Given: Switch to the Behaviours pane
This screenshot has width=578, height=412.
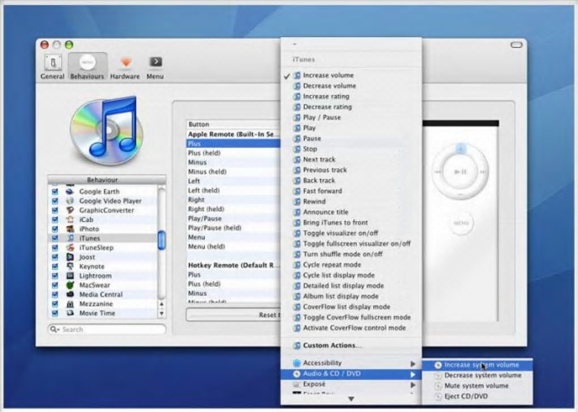Looking at the screenshot, I should coord(87,67).
